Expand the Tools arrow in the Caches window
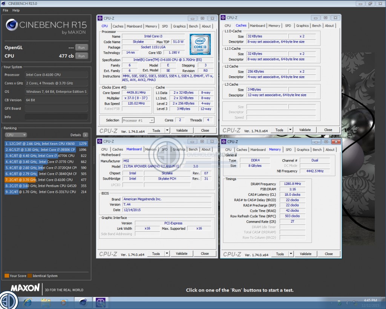 click(x=290, y=130)
